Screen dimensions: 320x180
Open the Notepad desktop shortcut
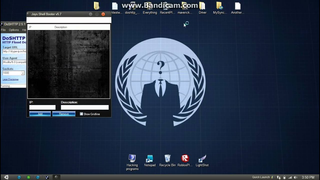point(150,161)
